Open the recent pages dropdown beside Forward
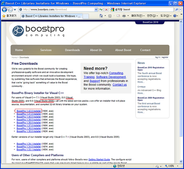184x169 pixels. [x=15, y=10]
